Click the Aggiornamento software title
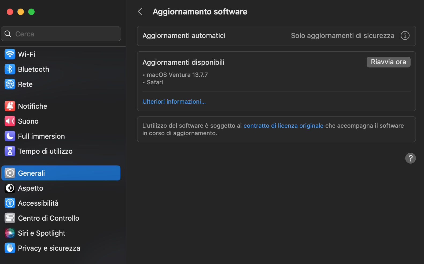 [x=200, y=12]
